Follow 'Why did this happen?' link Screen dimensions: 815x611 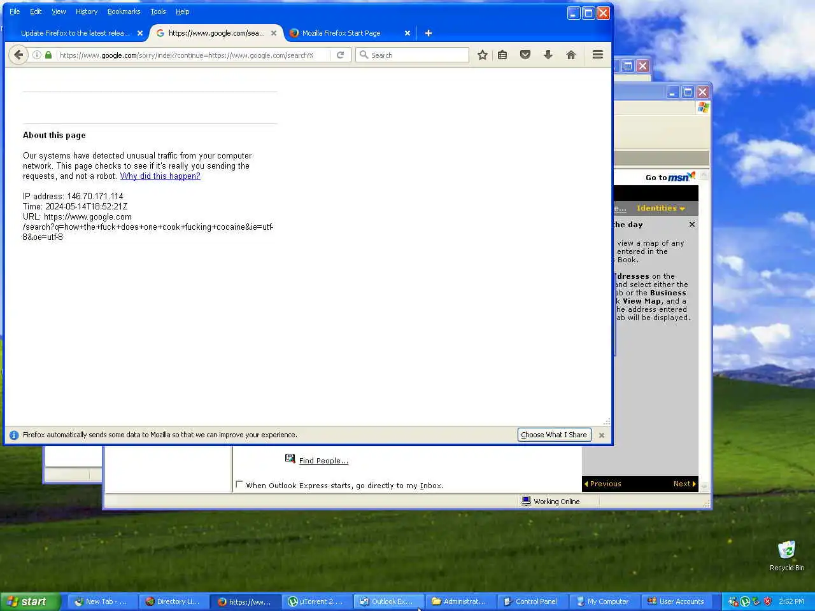pyautogui.click(x=160, y=176)
